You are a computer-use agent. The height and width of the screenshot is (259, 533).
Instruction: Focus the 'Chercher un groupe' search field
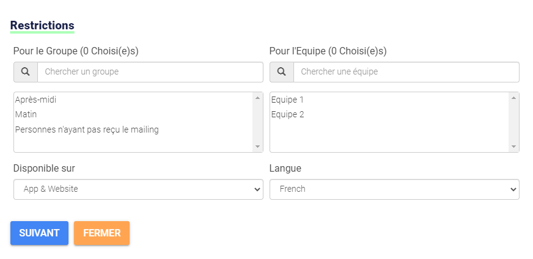click(150, 71)
